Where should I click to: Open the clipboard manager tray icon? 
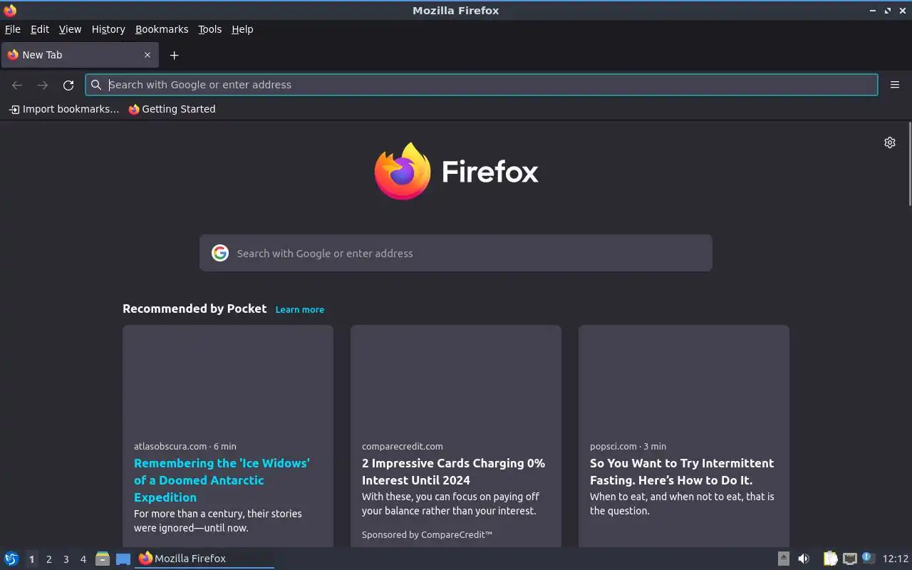point(830,559)
